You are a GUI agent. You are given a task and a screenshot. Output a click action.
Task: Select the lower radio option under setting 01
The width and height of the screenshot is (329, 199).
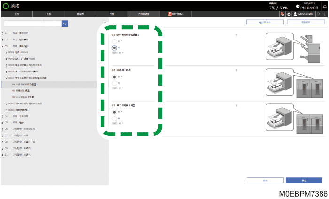[114, 48]
